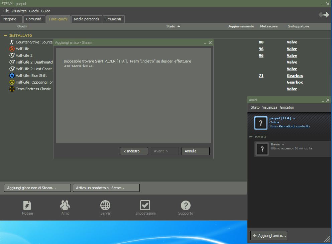Image resolution: width=332 pixels, height=244 pixels.
Task: Click the Aggiungi amico button in Amici window
Action: 269,236
